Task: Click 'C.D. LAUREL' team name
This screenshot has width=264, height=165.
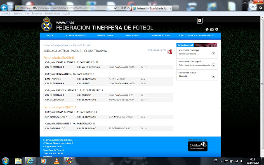Action: point(83,83)
